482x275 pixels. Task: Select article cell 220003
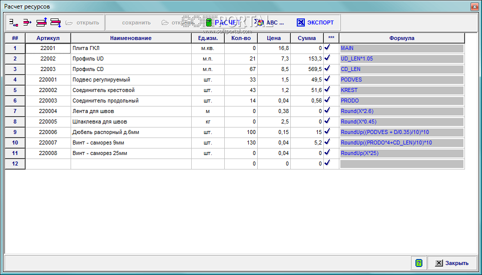coord(48,100)
